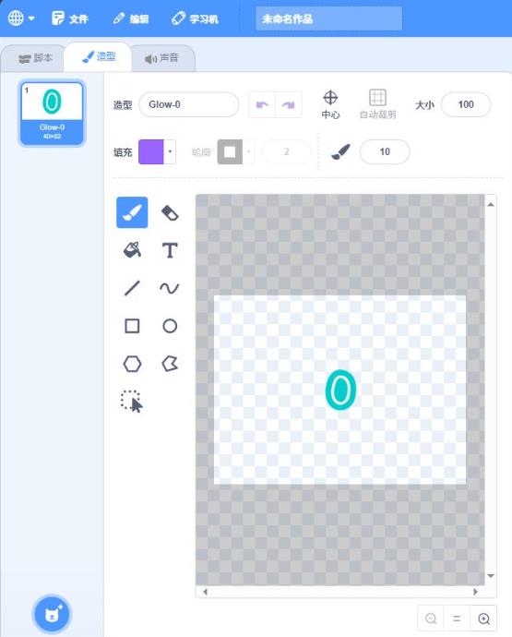Viewport: 512px width, 637px height.
Task: Click the 中心 center button
Action: pyautogui.click(x=330, y=104)
